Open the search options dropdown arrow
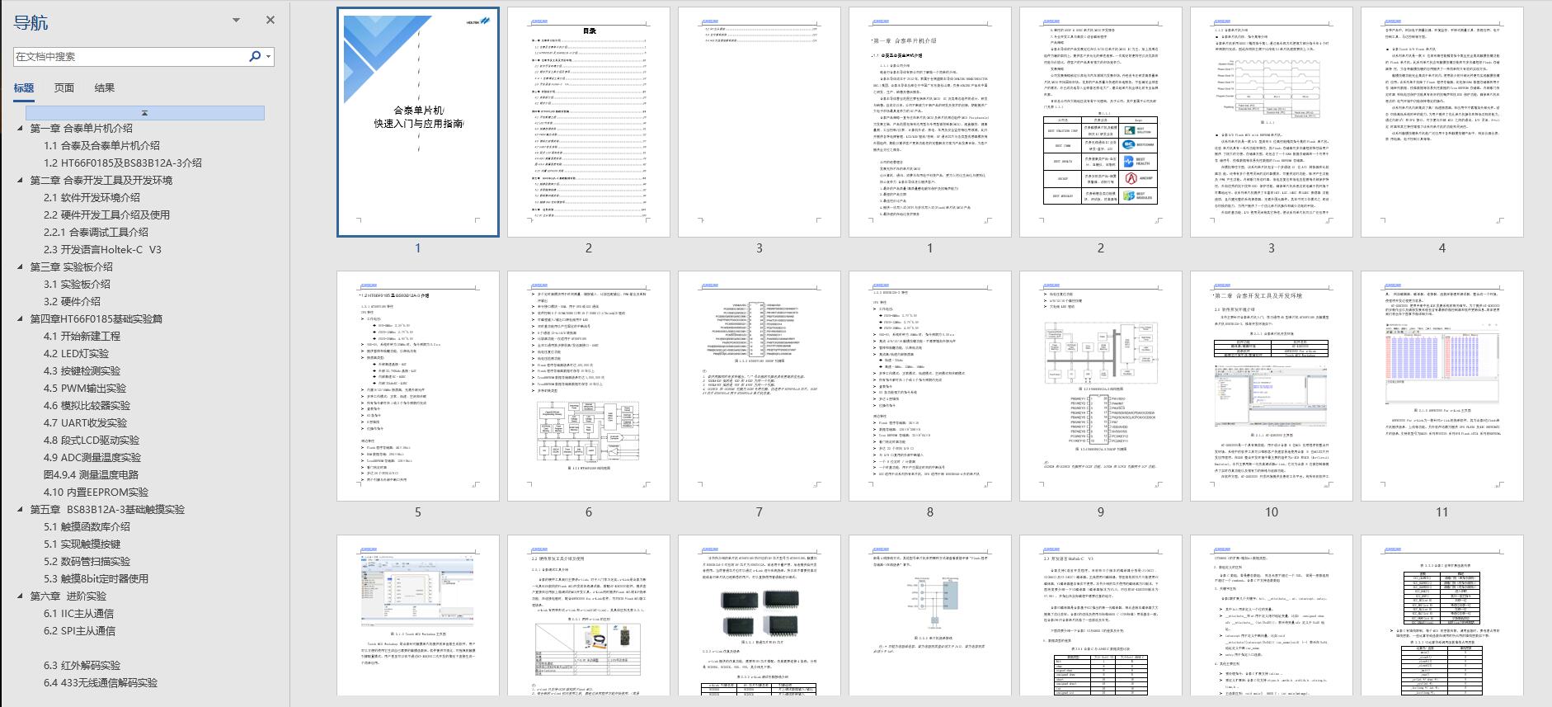The width and height of the screenshot is (1552, 707). click(x=269, y=56)
